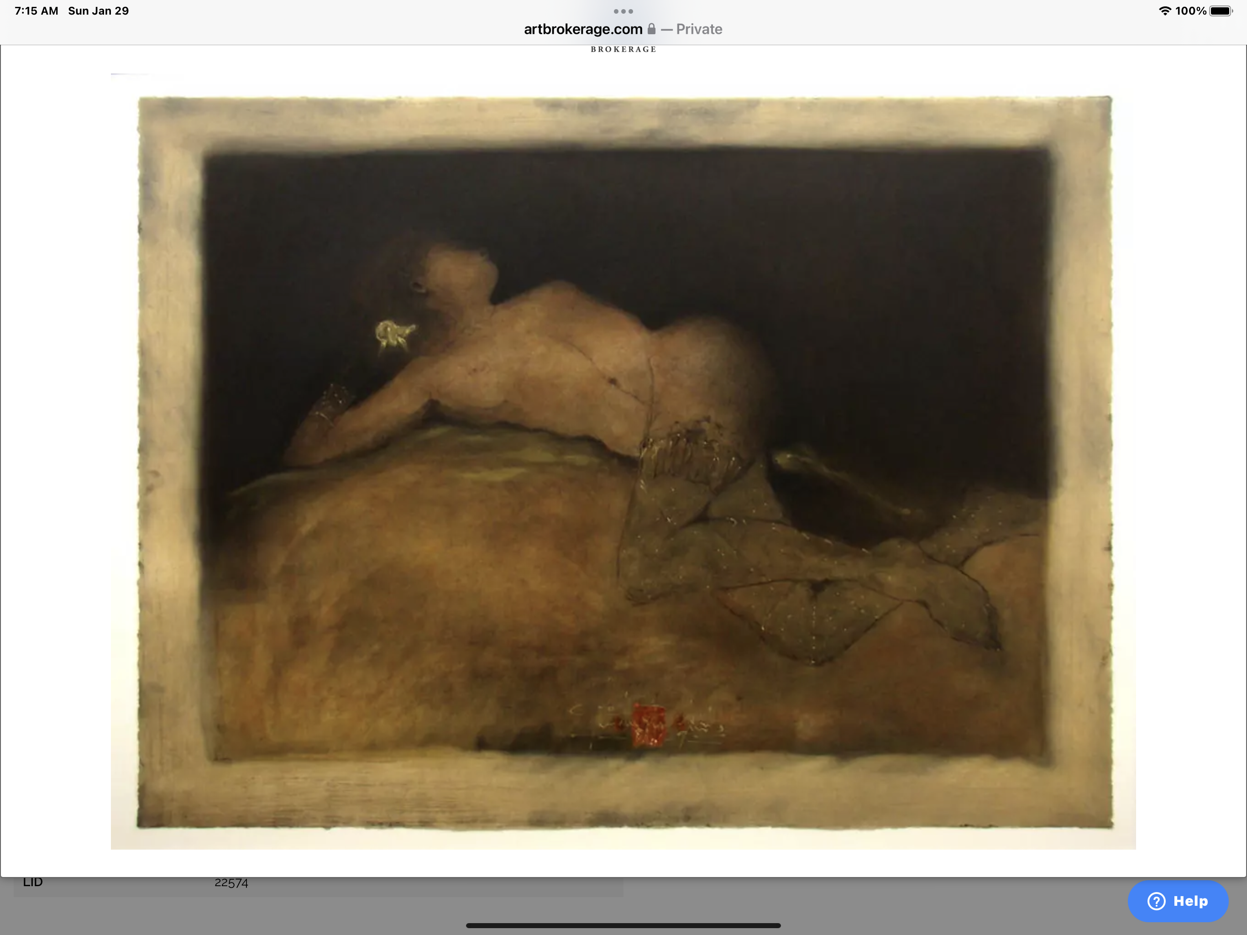Image resolution: width=1247 pixels, height=935 pixels.
Task: Tap the Sun Jan 29 date
Action: pos(98,11)
